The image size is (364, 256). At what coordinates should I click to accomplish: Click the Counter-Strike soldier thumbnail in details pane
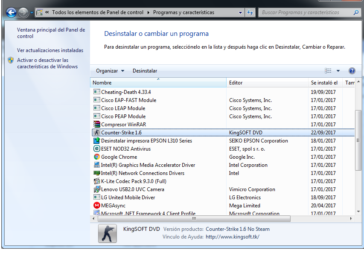click(108, 233)
